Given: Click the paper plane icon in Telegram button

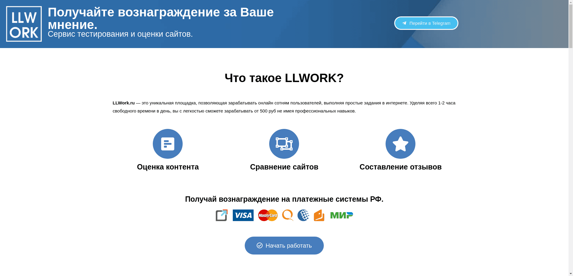Looking at the screenshot, I should tap(405, 23).
